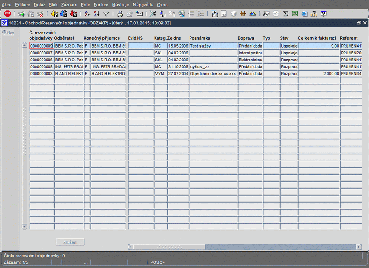The image size is (369, 268).
Task: Click the date 31.10.2005 cell
Action: tap(178, 66)
